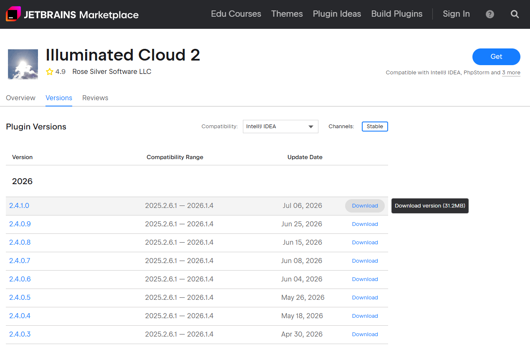Open Plugin Ideas page

click(337, 14)
